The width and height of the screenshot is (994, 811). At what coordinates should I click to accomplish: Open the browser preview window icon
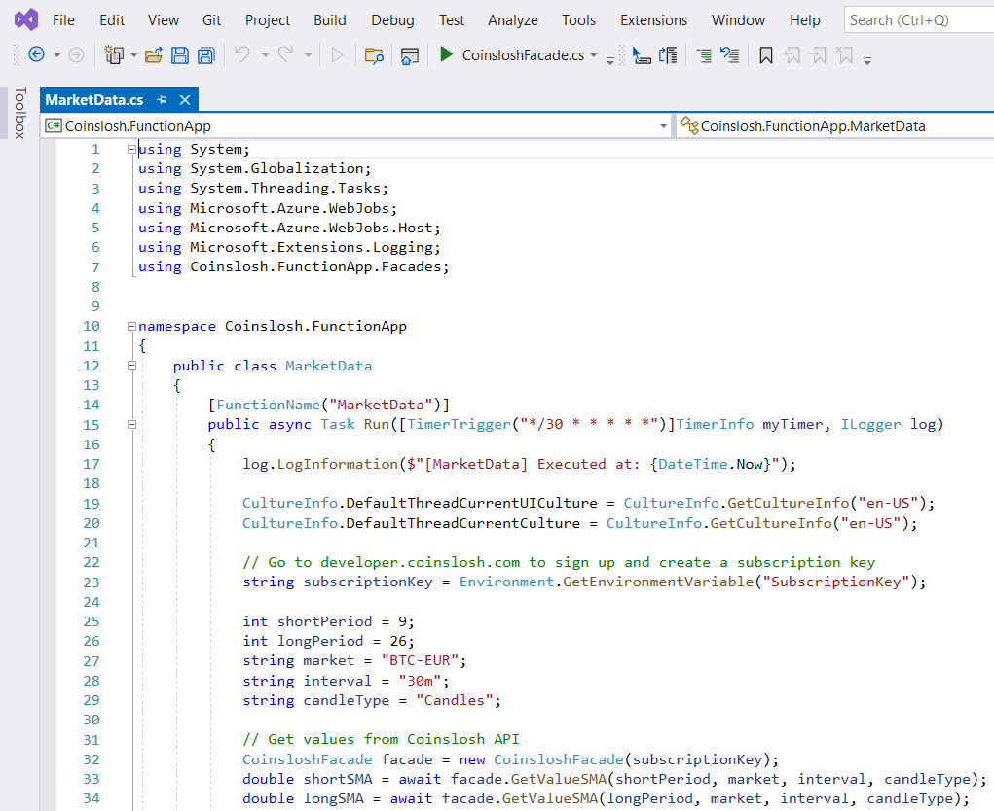click(410, 55)
